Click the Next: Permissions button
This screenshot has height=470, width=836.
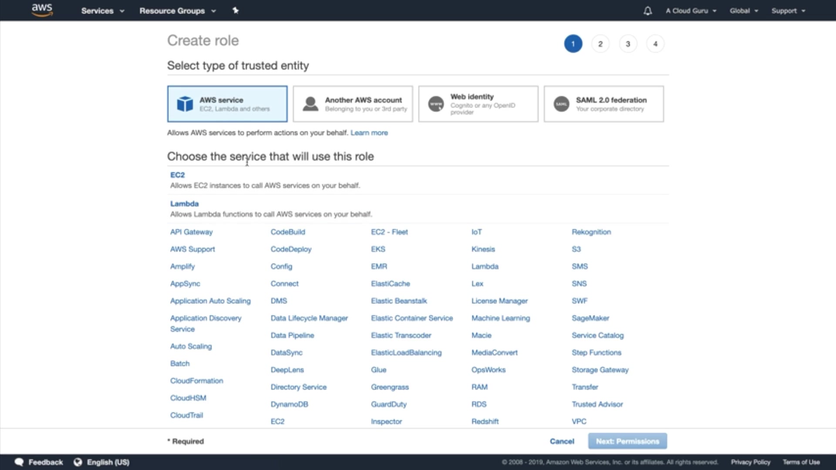point(627,441)
